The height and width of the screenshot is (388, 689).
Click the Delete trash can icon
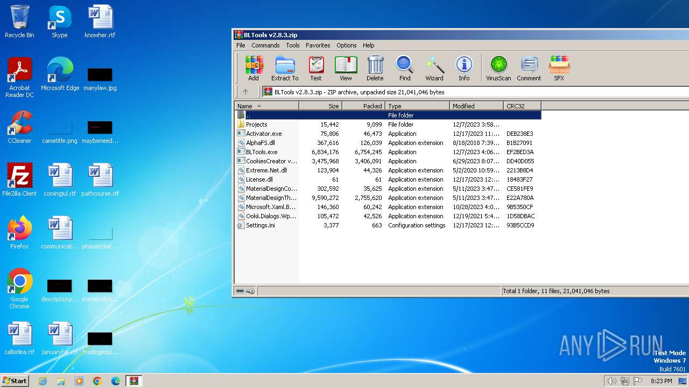click(x=375, y=68)
